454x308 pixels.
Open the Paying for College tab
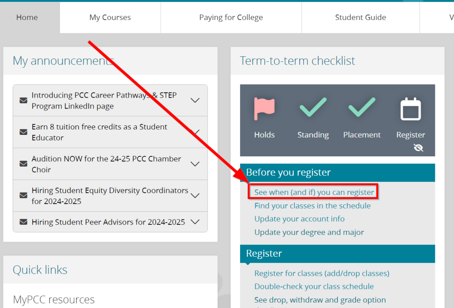pos(231,17)
